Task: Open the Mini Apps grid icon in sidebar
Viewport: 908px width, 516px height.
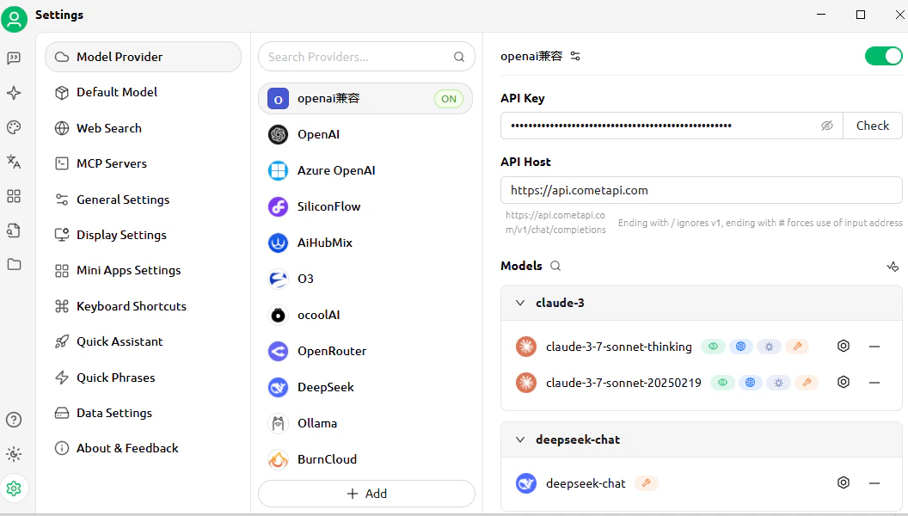Action: click(x=14, y=196)
